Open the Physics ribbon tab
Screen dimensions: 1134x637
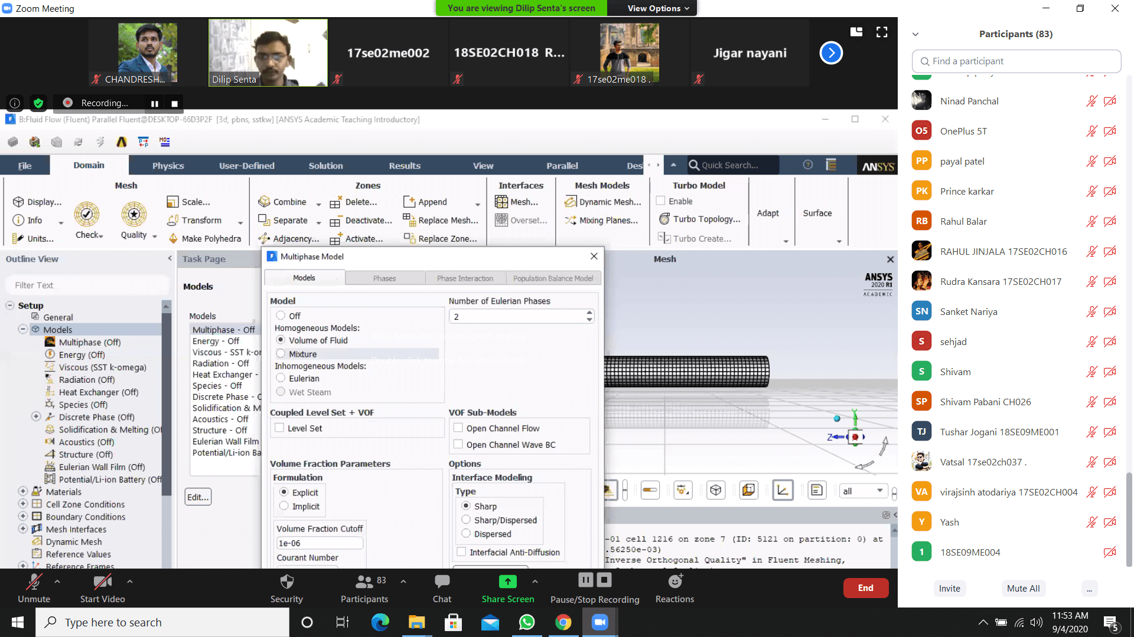[x=168, y=166]
